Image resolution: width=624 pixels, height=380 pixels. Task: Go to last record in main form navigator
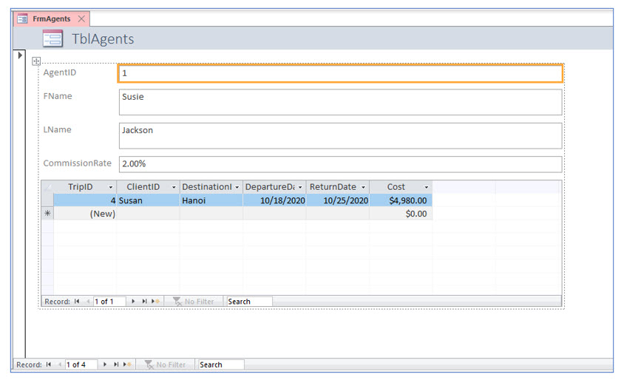tap(116, 364)
